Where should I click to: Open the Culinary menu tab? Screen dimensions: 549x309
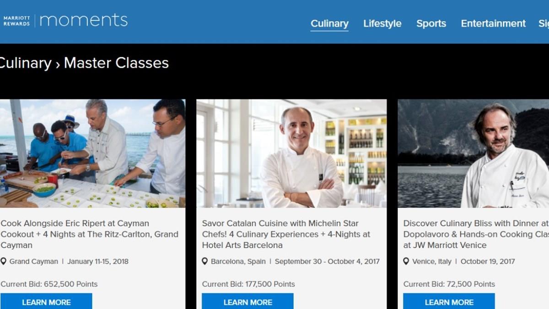point(329,23)
